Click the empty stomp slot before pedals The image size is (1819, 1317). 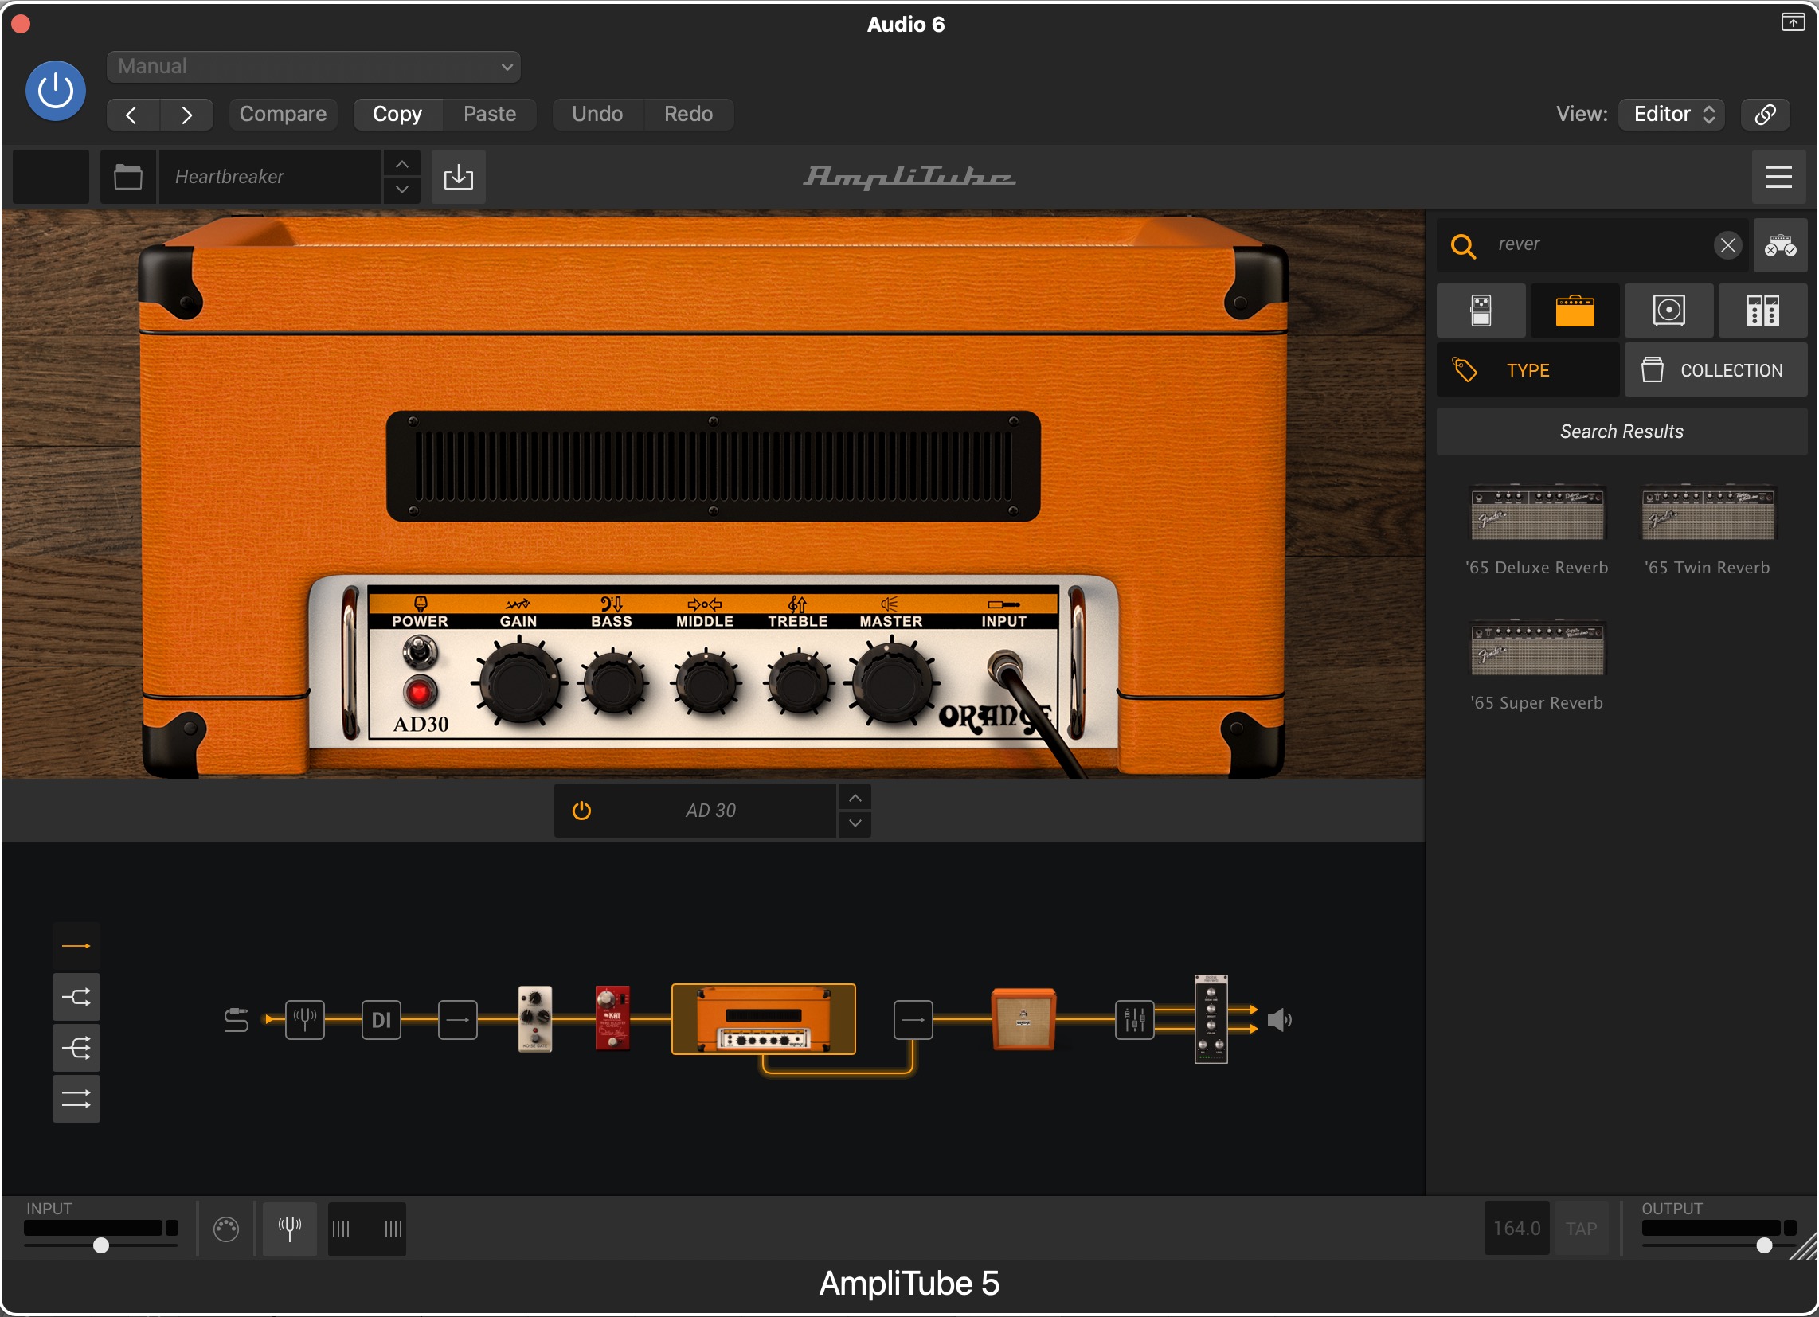(x=458, y=1020)
